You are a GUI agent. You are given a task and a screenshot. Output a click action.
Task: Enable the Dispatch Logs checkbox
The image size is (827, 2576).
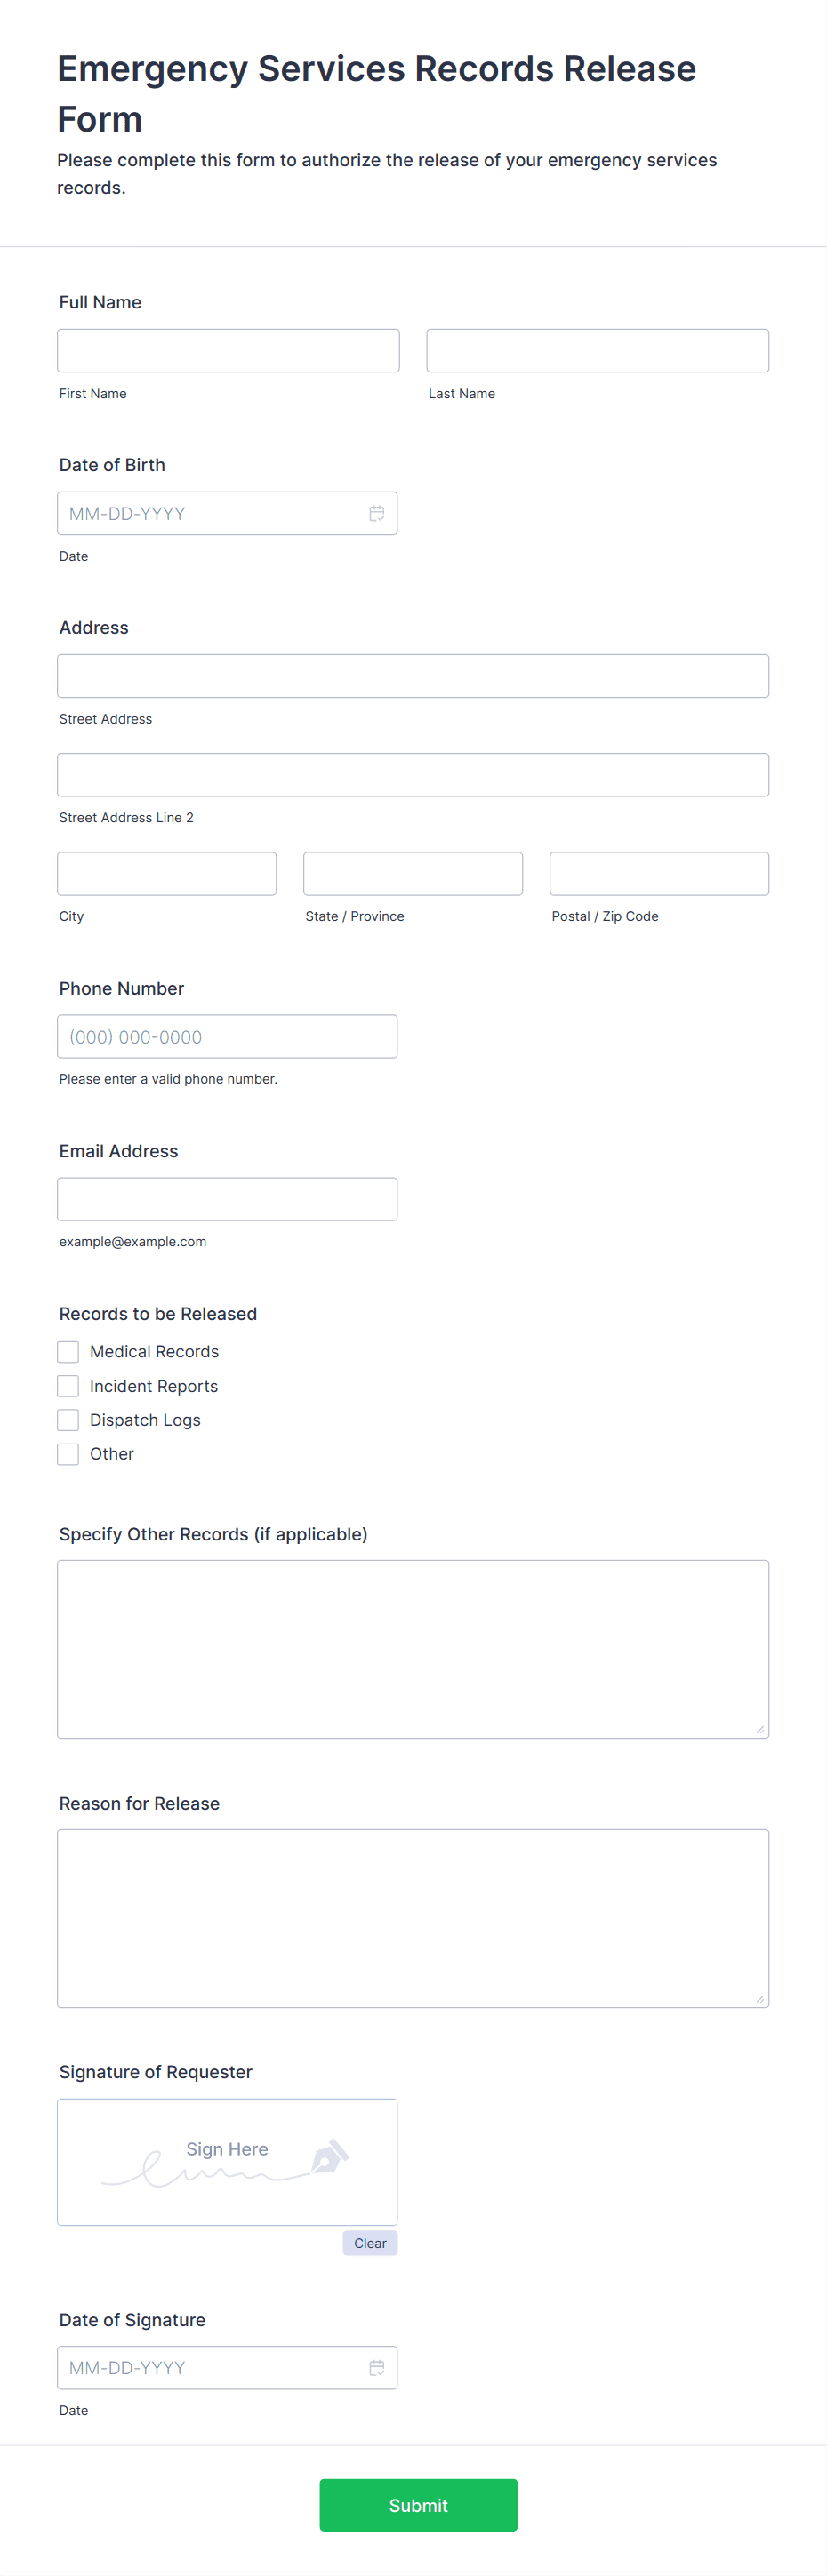coord(68,1420)
